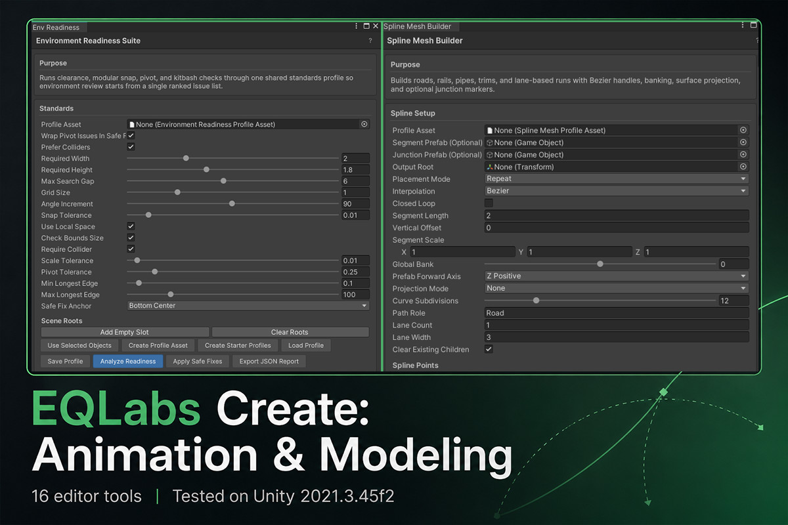Click the Segment Length input field
Image resolution: width=788 pixels, height=525 pixels.
pos(617,215)
